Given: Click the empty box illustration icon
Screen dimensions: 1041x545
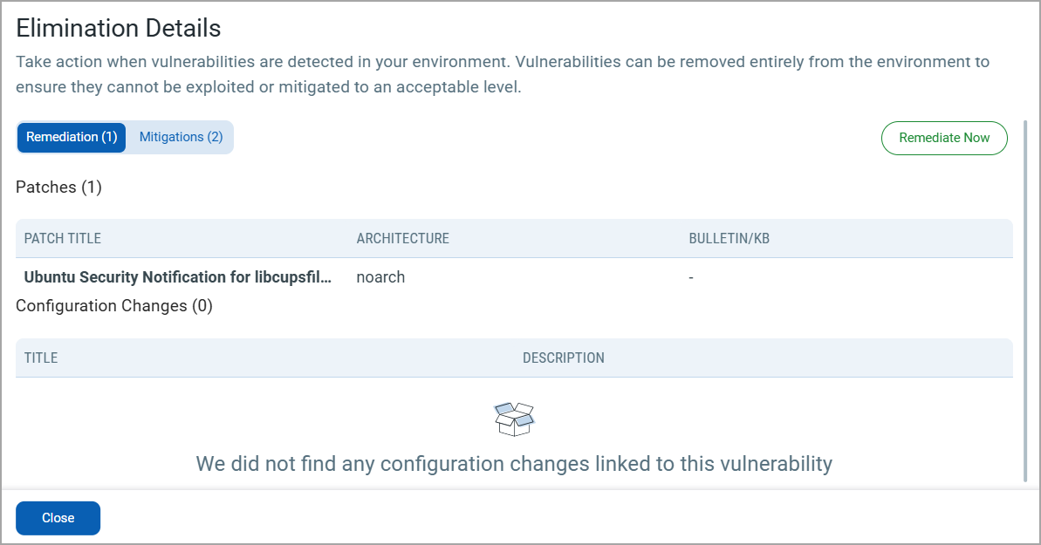Looking at the screenshot, I should click(x=514, y=419).
